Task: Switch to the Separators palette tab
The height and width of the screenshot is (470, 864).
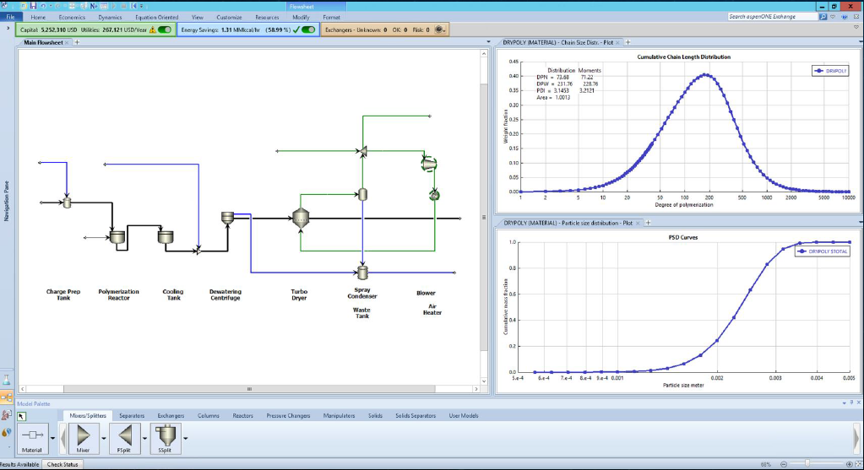Action: (132, 415)
